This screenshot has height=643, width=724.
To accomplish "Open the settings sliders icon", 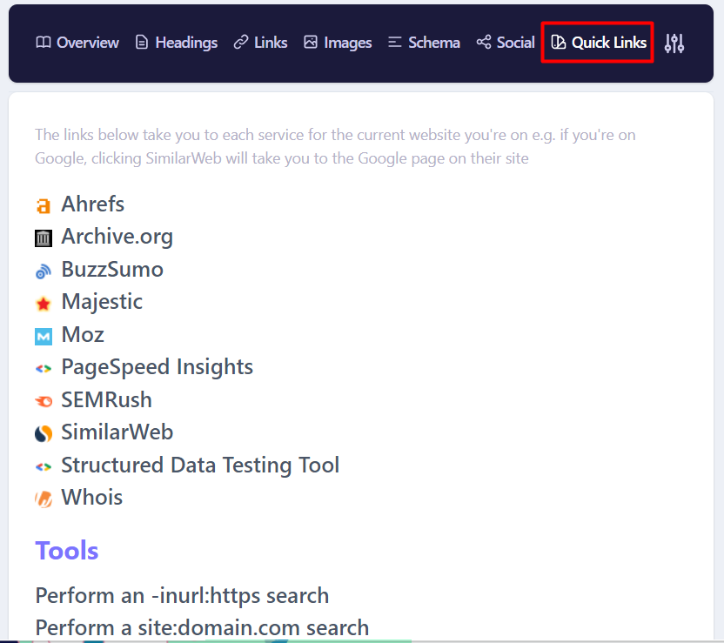I will 674,44.
